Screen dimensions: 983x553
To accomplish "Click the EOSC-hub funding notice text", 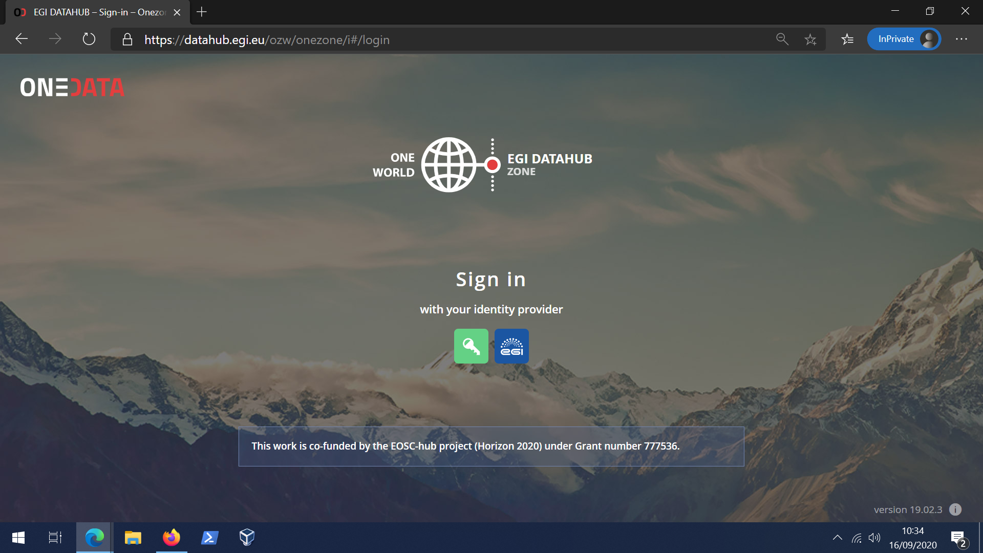I will point(465,446).
